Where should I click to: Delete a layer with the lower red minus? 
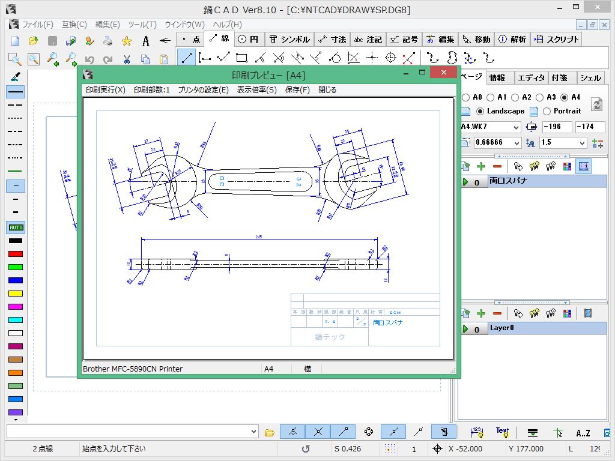click(x=497, y=313)
